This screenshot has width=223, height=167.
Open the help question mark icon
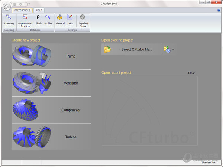coord(219,10)
